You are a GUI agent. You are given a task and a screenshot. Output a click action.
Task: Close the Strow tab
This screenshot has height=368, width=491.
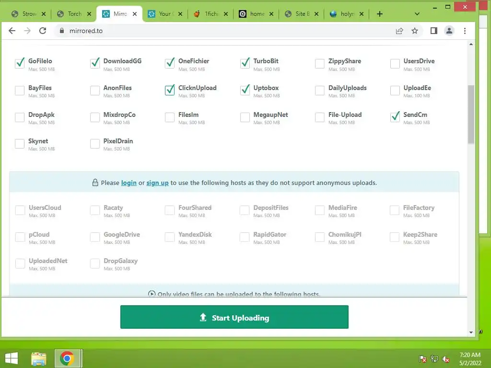[44, 14]
